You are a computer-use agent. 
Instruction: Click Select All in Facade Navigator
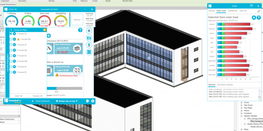coord(18,96)
